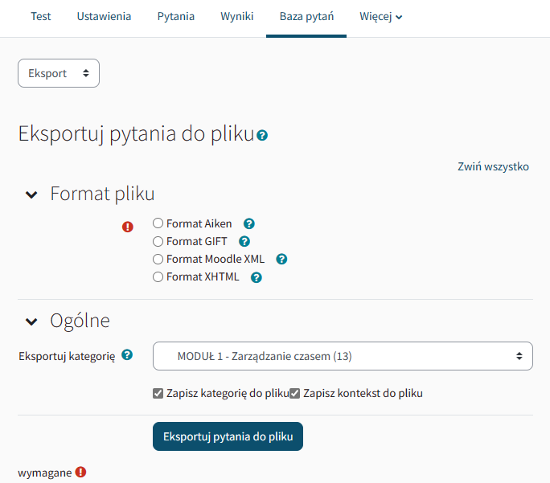Expand the Więcej menu
Image resolution: width=550 pixels, height=483 pixels.
[x=381, y=16]
